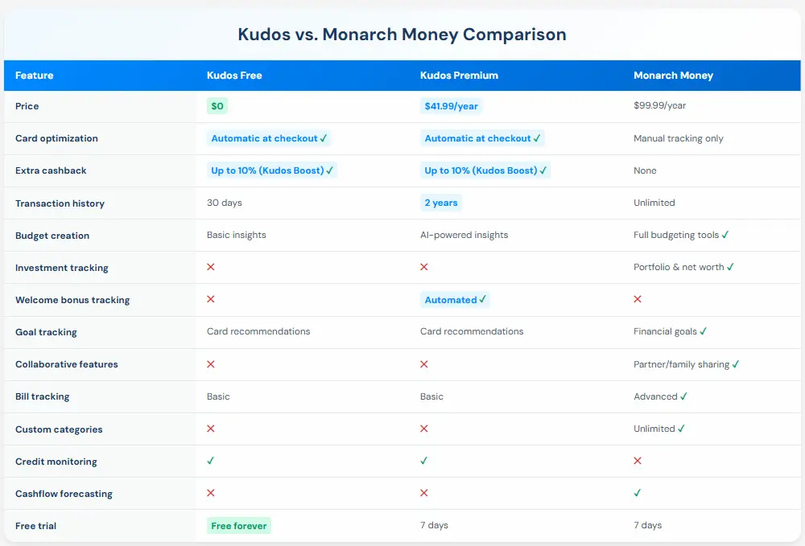Image resolution: width=805 pixels, height=546 pixels.
Task: Click the '2 years' transaction history badge
Action: pyautogui.click(x=441, y=203)
